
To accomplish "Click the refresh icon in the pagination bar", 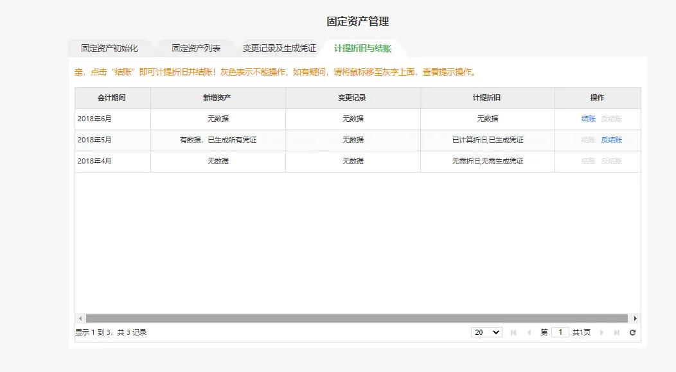I will click(x=632, y=332).
